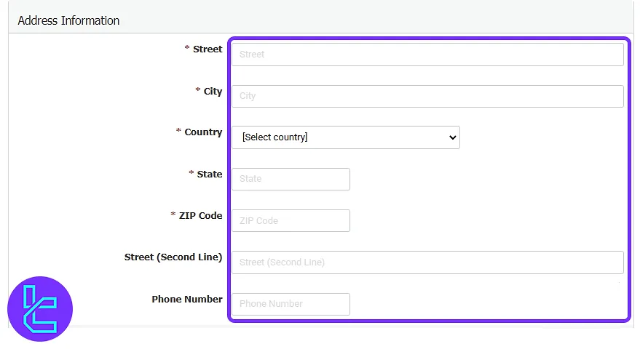
Task: Click the ZIP Code label
Action: [x=200, y=216]
